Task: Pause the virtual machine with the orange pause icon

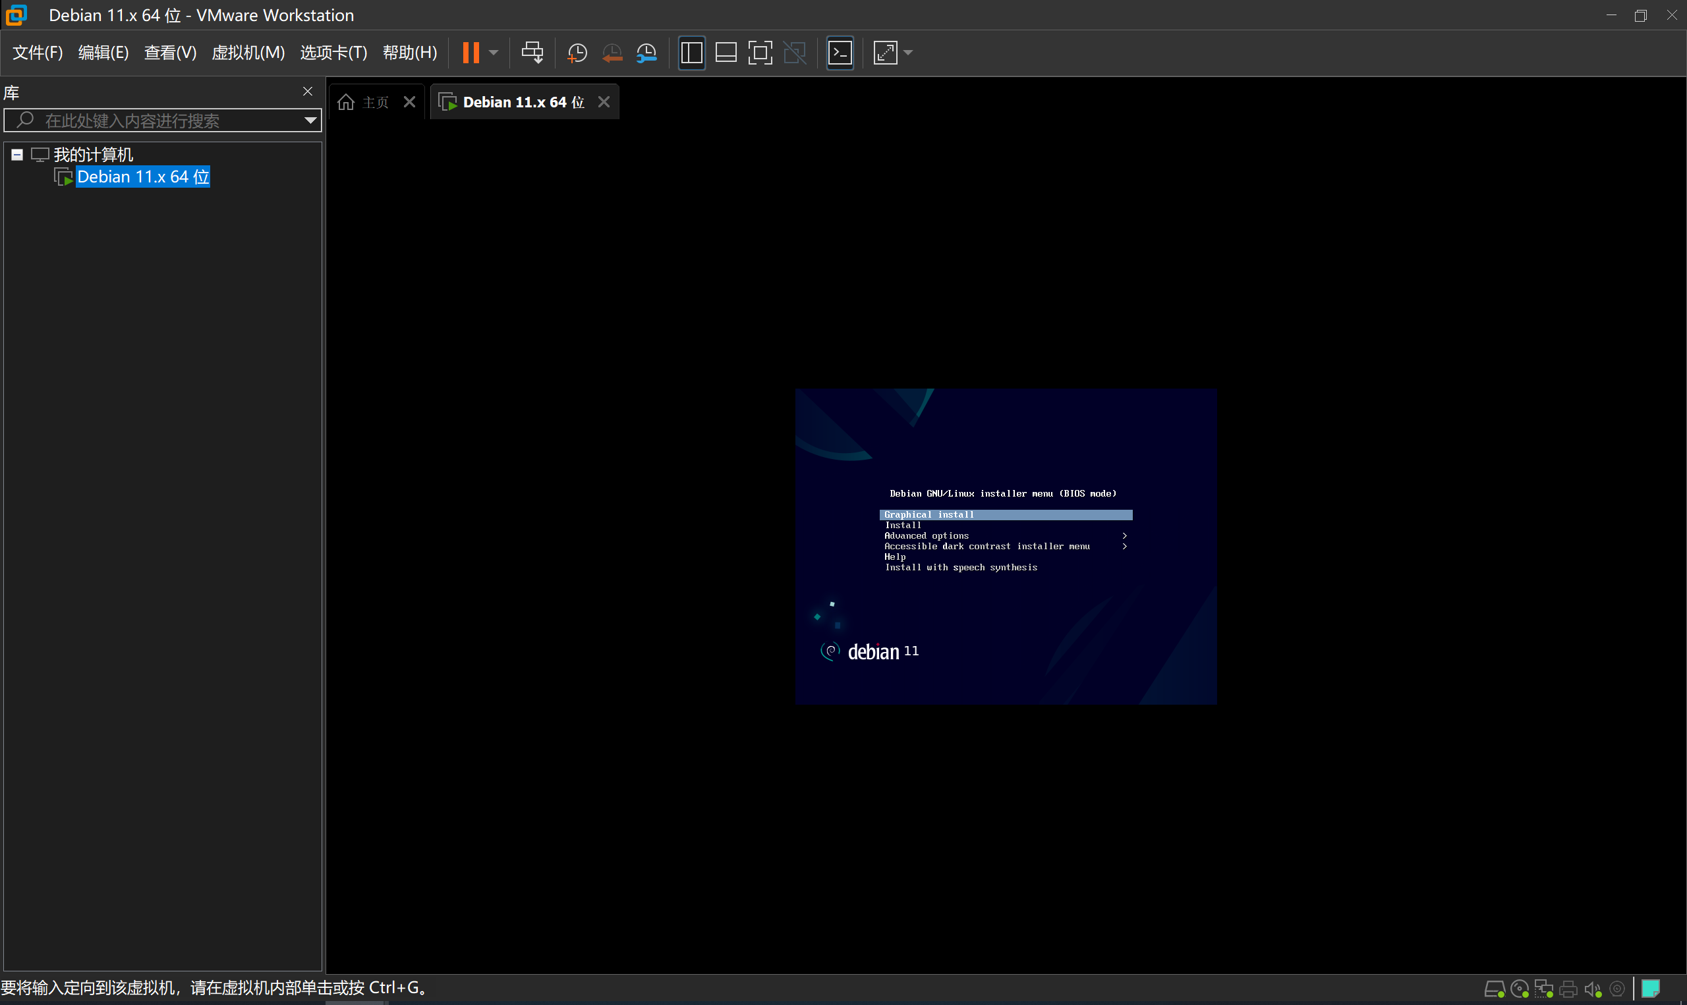Action: tap(471, 52)
